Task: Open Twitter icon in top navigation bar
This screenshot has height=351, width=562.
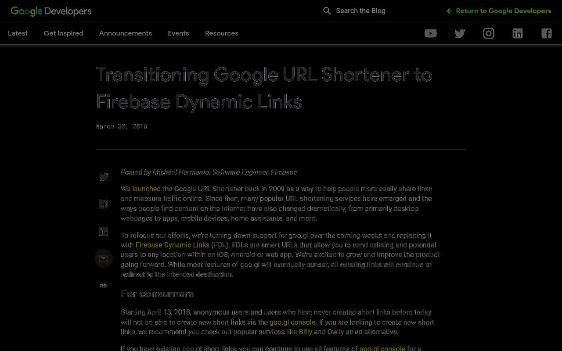Action: coord(460,33)
